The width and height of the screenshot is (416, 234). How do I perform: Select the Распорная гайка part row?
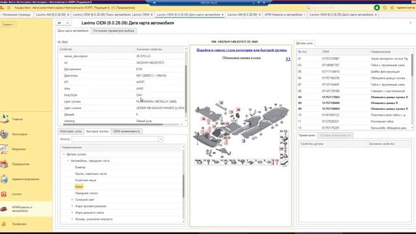click(354, 122)
